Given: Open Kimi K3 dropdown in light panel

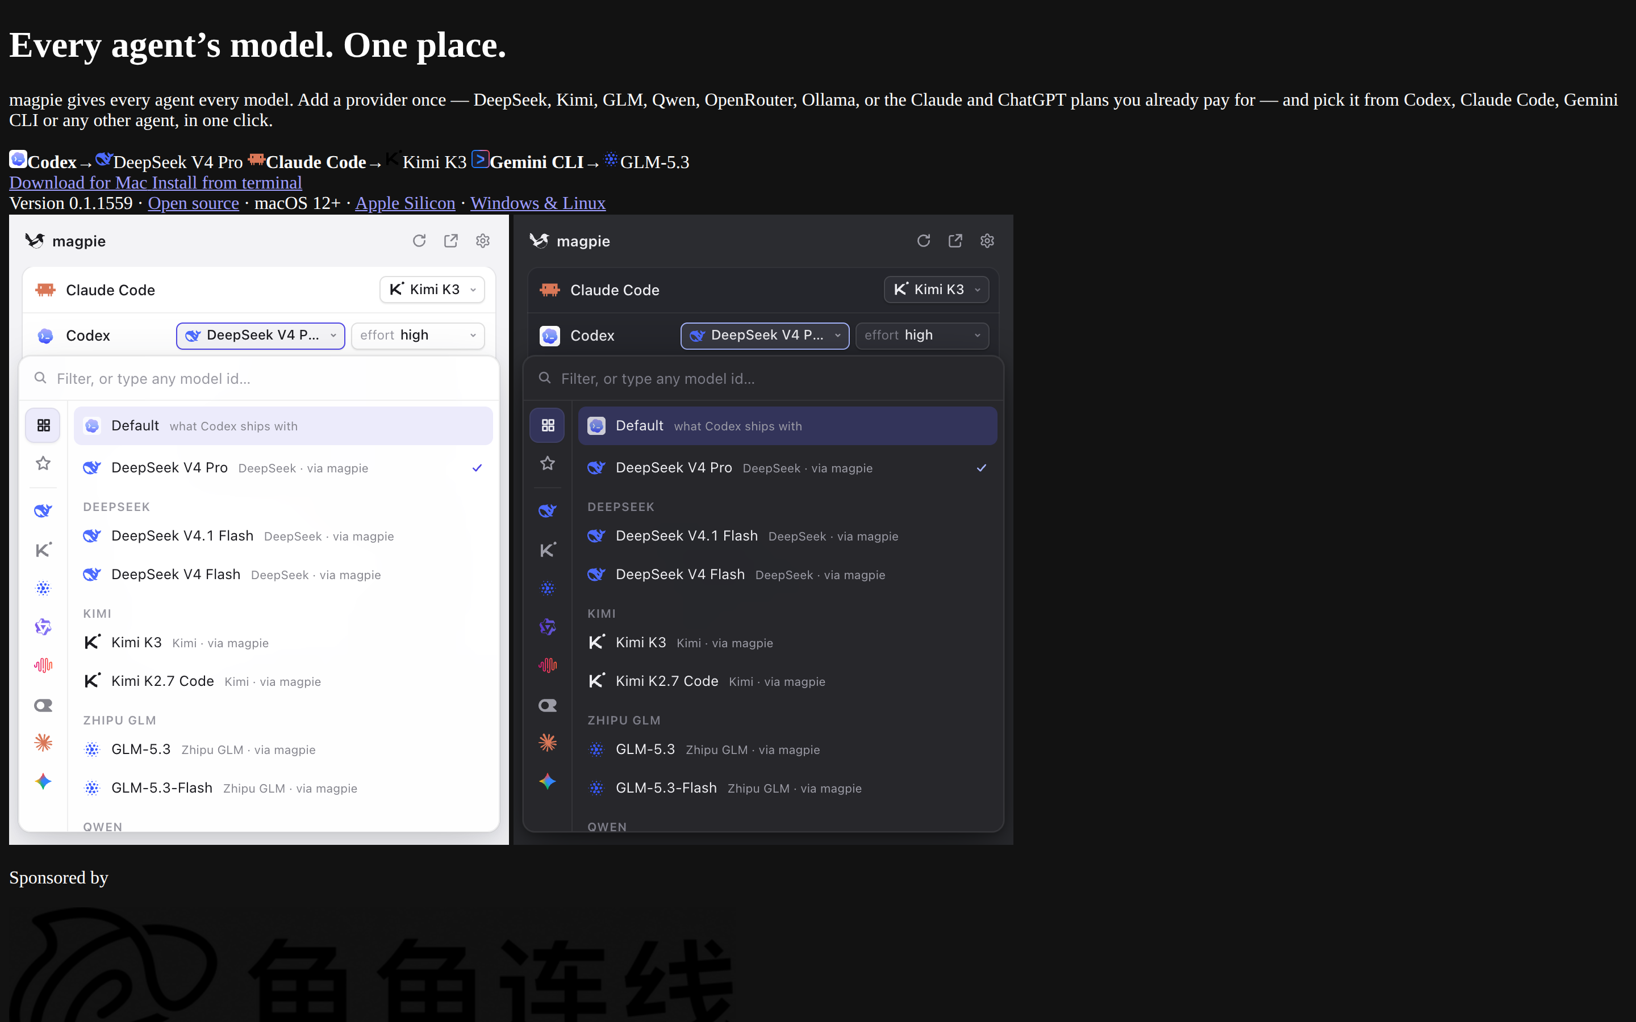Looking at the screenshot, I should click(432, 290).
